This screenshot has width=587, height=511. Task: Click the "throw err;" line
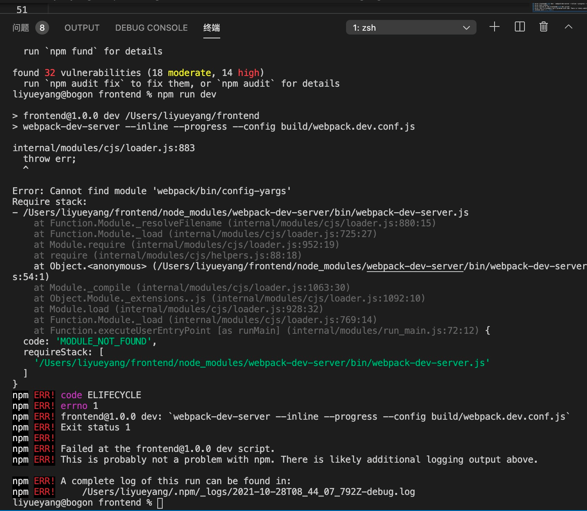[x=49, y=159]
